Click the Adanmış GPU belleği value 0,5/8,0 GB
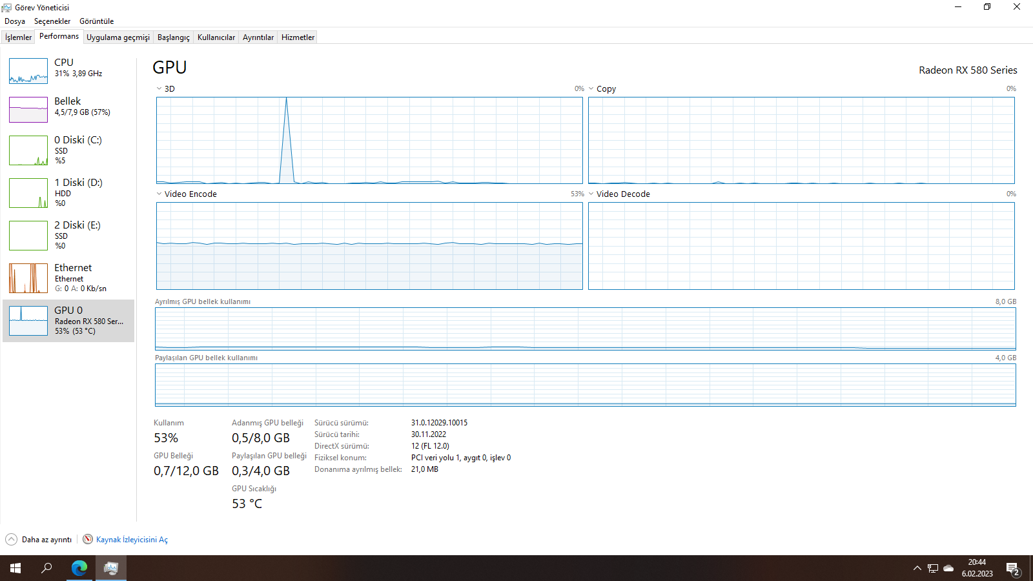The image size is (1033, 581). point(261,438)
